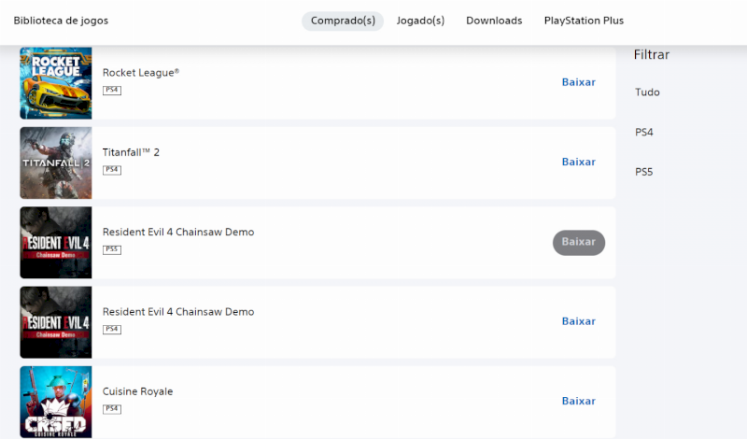
Task: Filter library by Tudo
Action: point(647,92)
